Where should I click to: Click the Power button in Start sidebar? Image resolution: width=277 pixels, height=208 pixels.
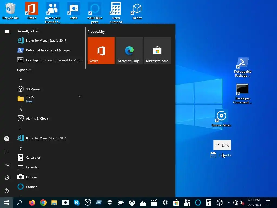pyautogui.click(x=7, y=191)
